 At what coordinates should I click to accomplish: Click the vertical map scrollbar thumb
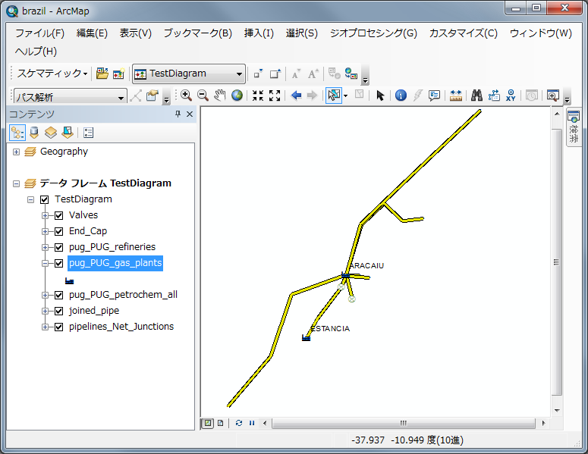coord(556,262)
